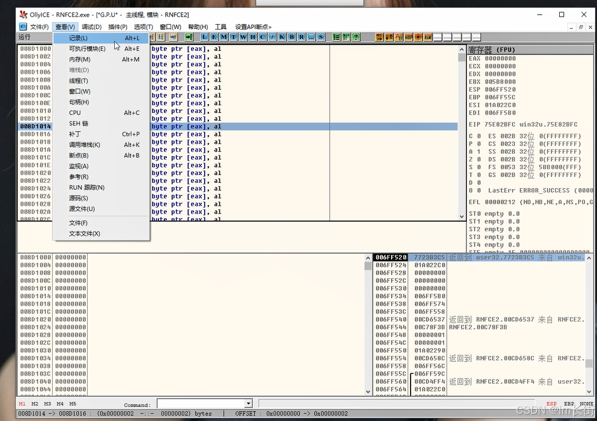Image resolution: width=597 pixels, height=421 pixels.
Task: Open Patches with the slash toolbar button
Action: (x=272, y=37)
